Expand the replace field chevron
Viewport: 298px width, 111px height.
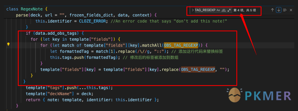(193, 10)
